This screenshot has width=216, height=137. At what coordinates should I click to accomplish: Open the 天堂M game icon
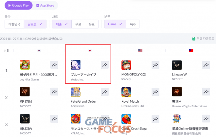tap(177, 92)
